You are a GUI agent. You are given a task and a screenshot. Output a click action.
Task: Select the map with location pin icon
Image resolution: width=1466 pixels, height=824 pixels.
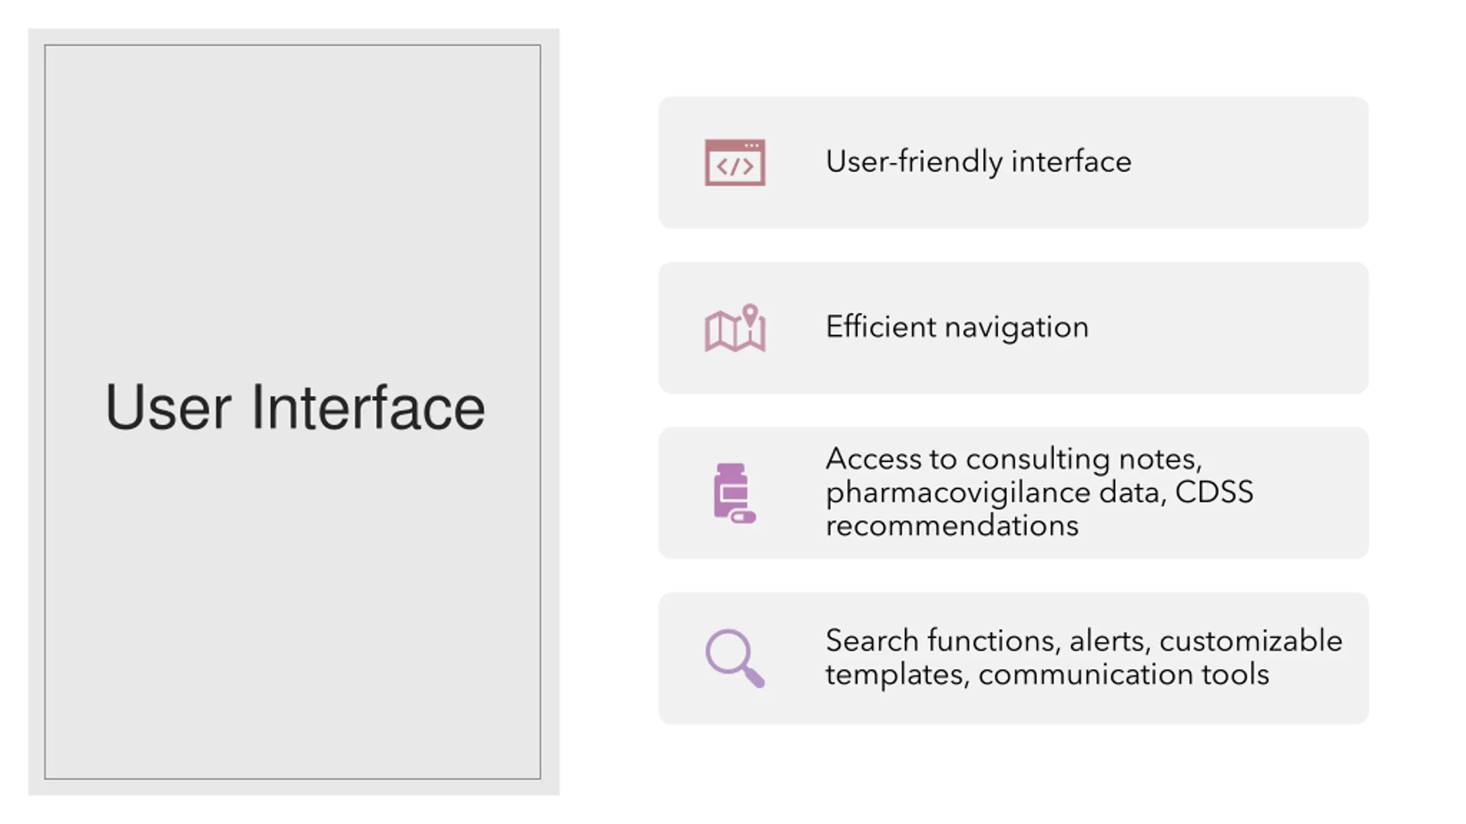pyautogui.click(x=735, y=328)
